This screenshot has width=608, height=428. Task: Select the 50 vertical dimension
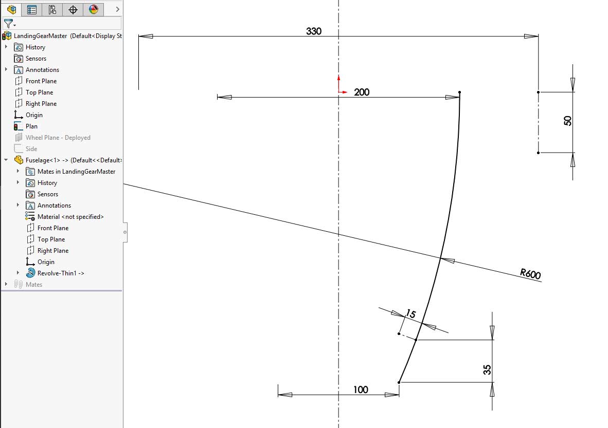(568, 121)
